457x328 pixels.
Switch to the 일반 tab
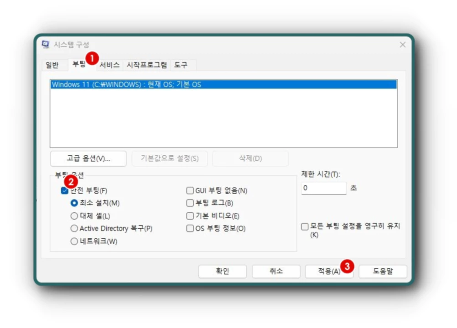52,65
